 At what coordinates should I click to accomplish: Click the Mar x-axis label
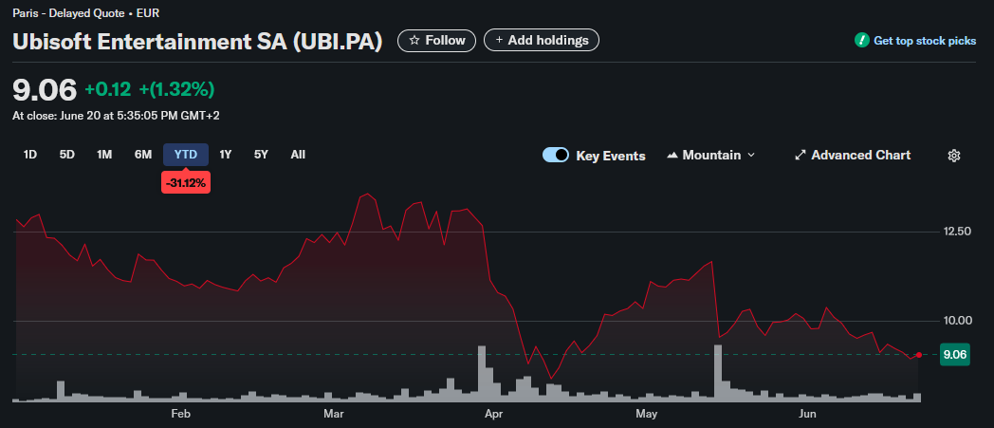click(334, 415)
